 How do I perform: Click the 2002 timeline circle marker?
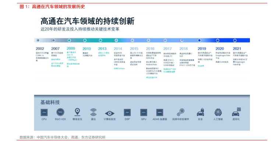pos(38,40)
